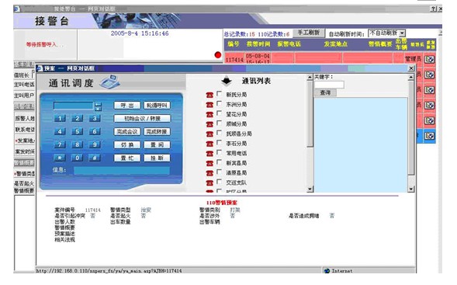
Task: Click the red recording indicator dot
Action: click(218, 55)
